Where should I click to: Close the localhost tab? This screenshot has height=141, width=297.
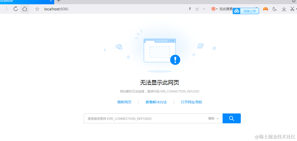51,1
